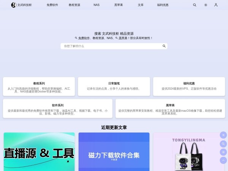Click the floating search button on the right
The width and height of the screenshot is (228, 171).
[x=223, y=144]
